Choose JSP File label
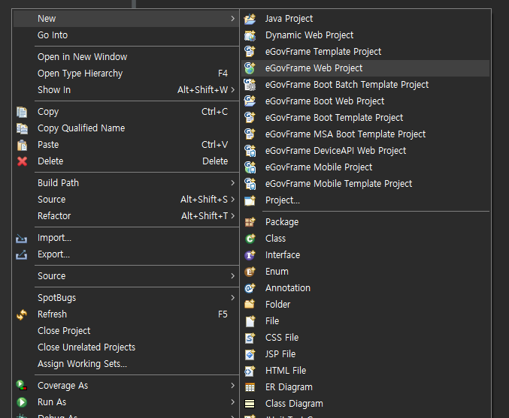 click(280, 354)
